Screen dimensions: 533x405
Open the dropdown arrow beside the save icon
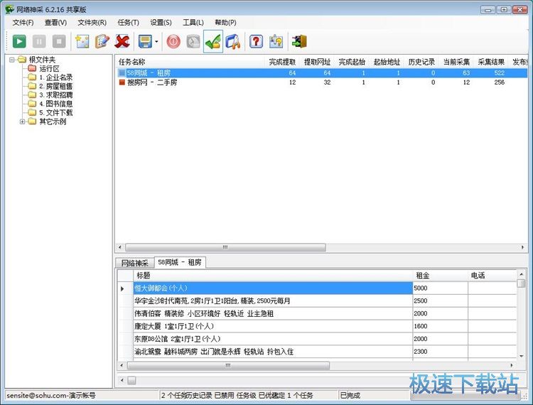[156, 42]
